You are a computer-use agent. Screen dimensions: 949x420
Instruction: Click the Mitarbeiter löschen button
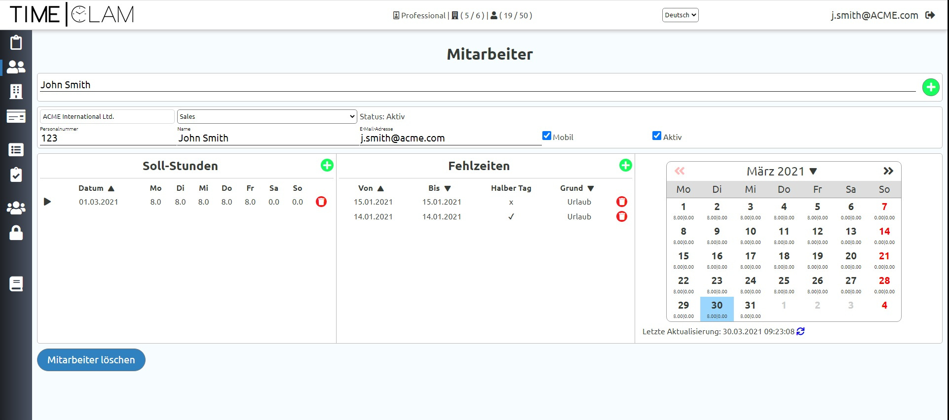[91, 360]
